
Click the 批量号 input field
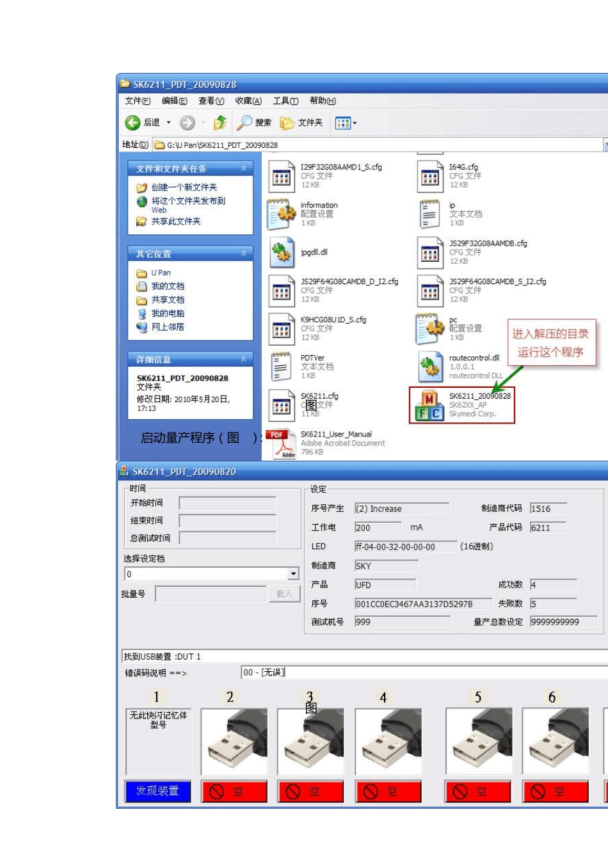pyautogui.click(x=211, y=594)
